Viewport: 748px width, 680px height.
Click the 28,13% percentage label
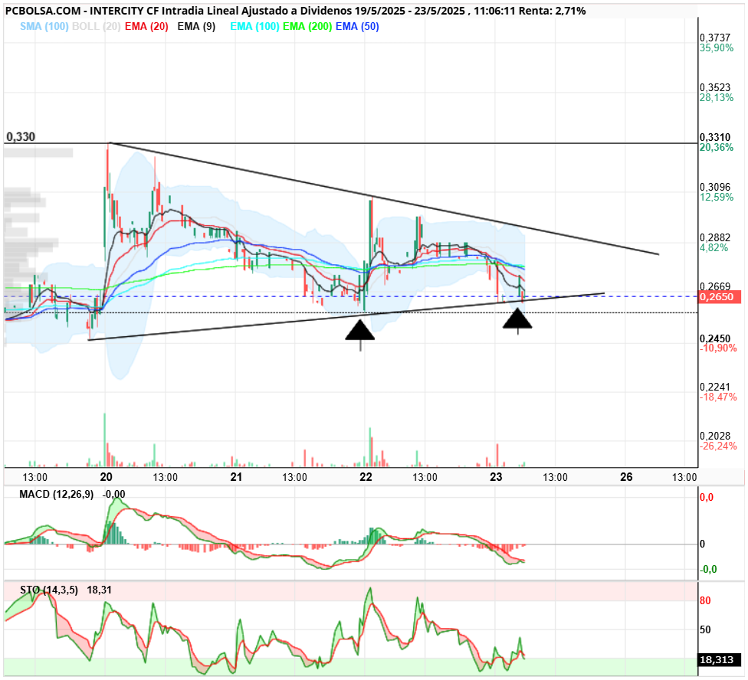[x=717, y=98]
